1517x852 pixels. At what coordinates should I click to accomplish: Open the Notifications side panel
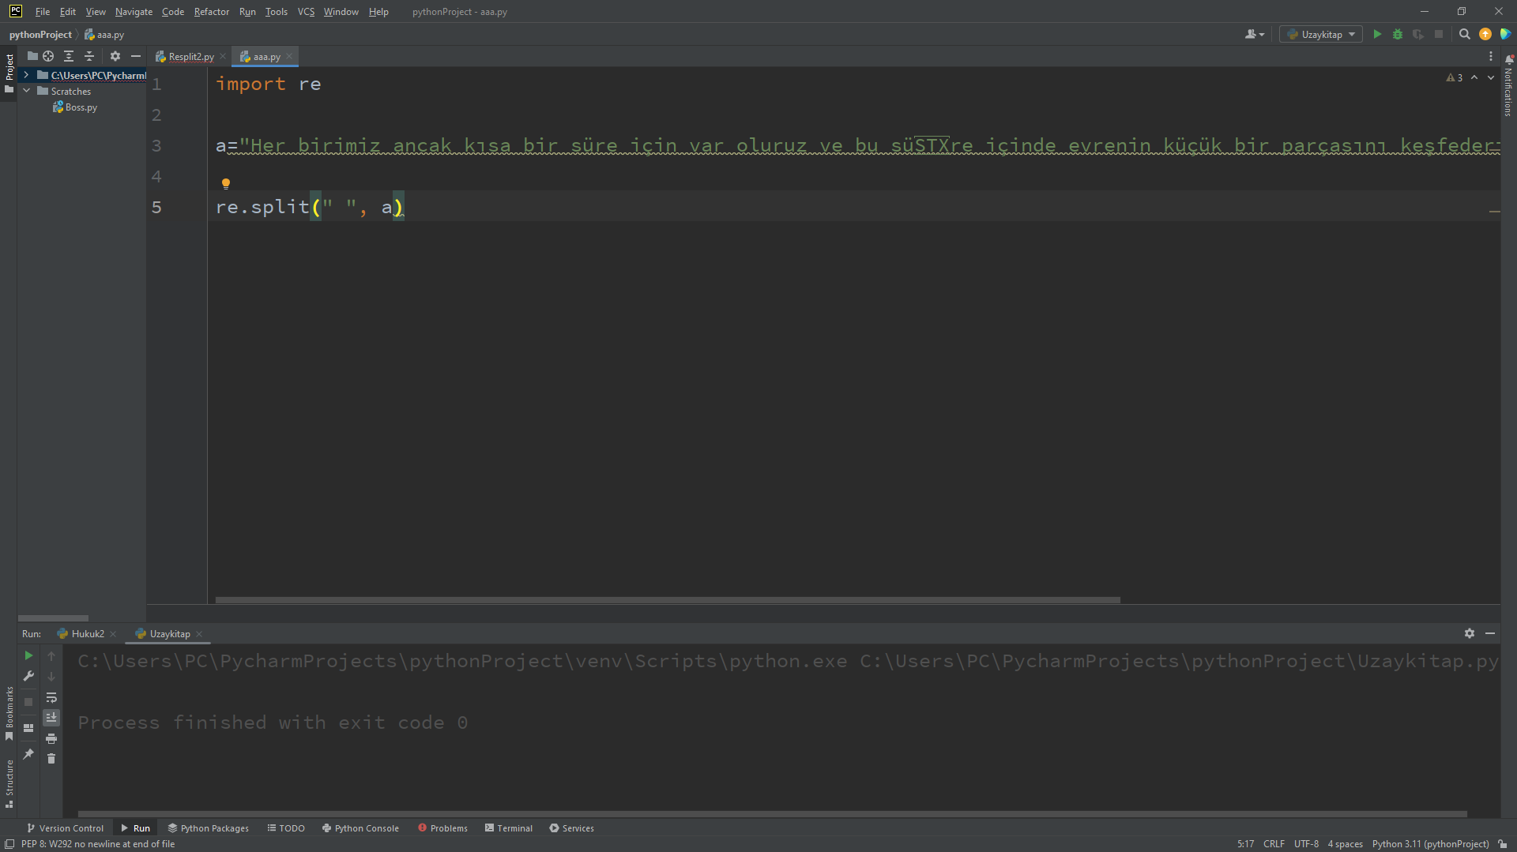point(1508,85)
